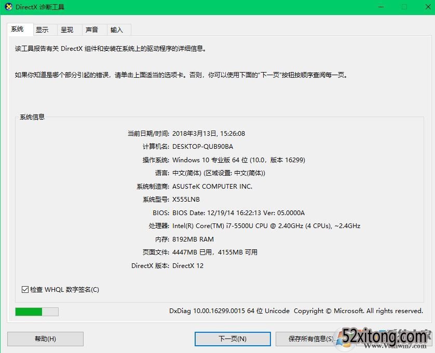Image resolution: width=435 pixels, height=353 pixels.
Task: Click the DirectX diagnostic tool title icon
Action: 9,7
